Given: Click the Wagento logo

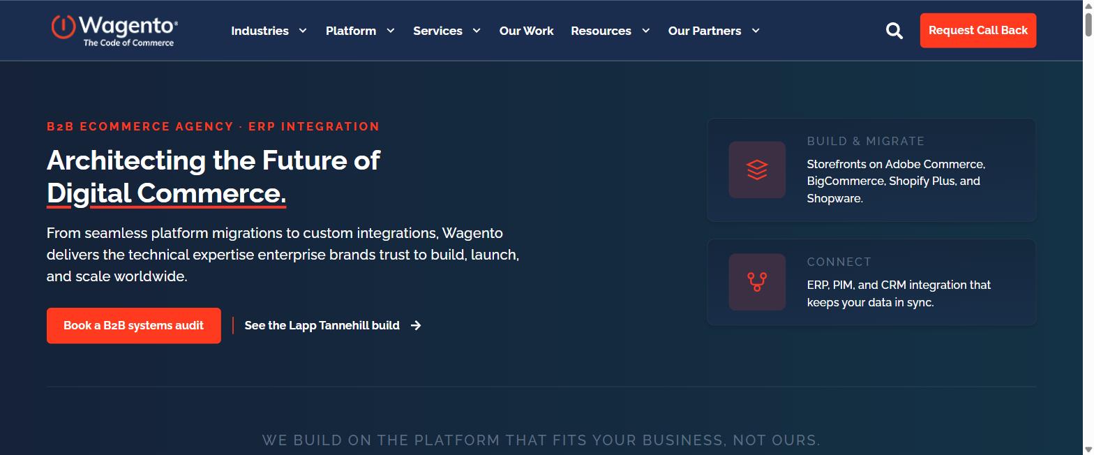Looking at the screenshot, I should [x=114, y=31].
